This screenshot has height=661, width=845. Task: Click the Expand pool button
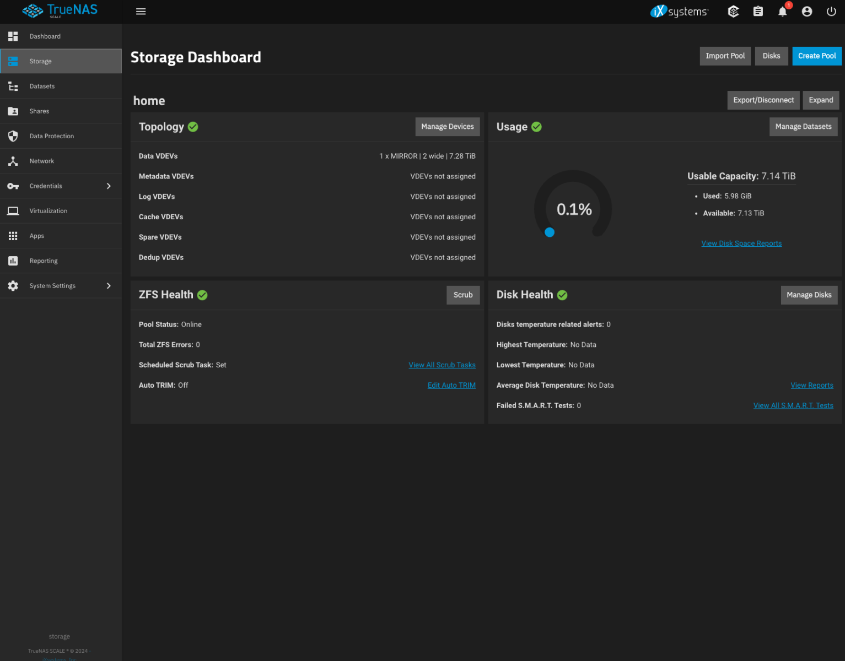[x=821, y=100]
